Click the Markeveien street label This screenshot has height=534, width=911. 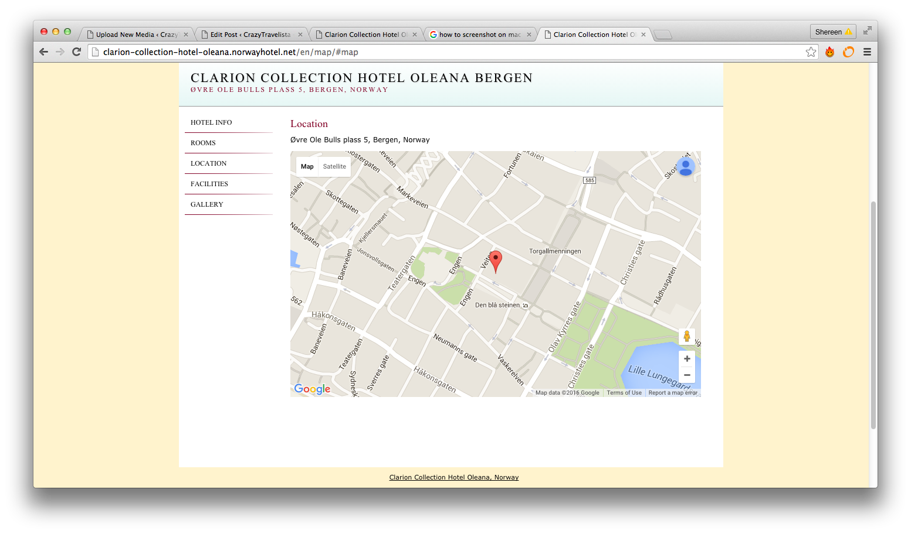(412, 197)
